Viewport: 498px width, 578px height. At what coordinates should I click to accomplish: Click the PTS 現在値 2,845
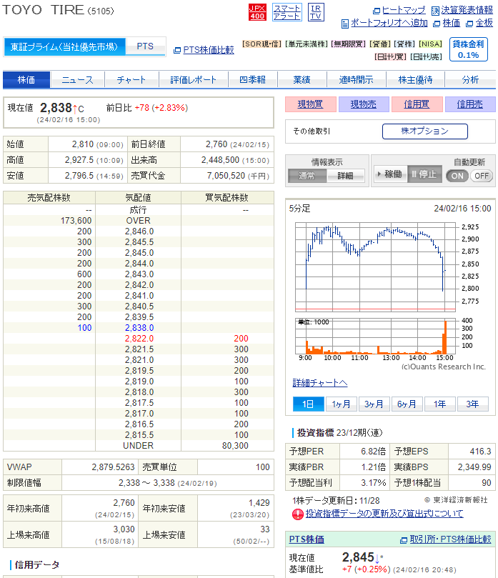coord(358,557)
